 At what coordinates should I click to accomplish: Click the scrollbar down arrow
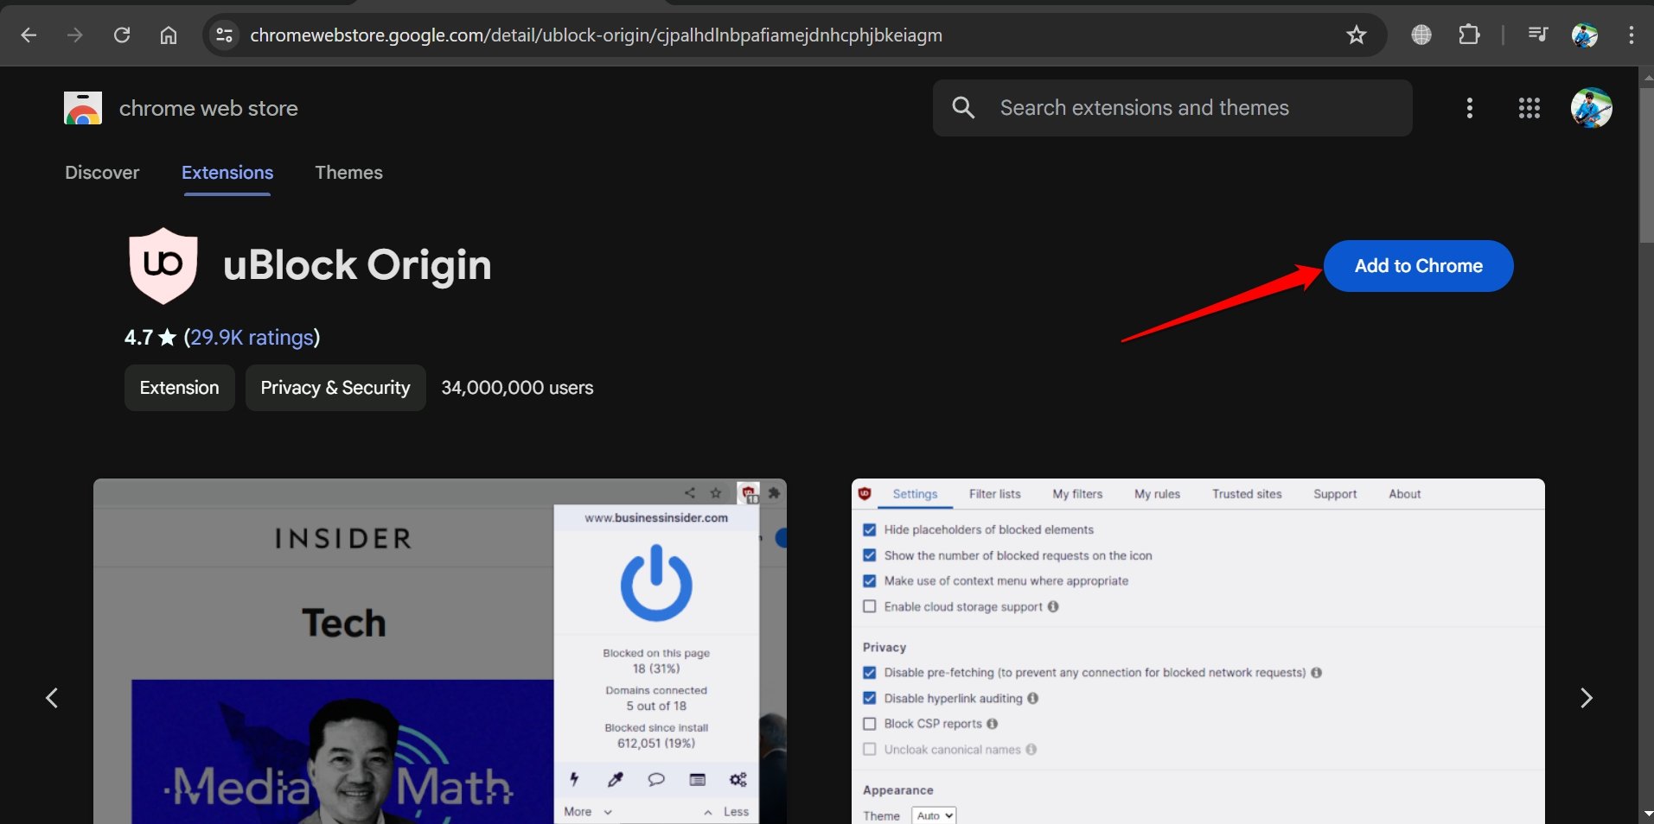coord(1646,814)
